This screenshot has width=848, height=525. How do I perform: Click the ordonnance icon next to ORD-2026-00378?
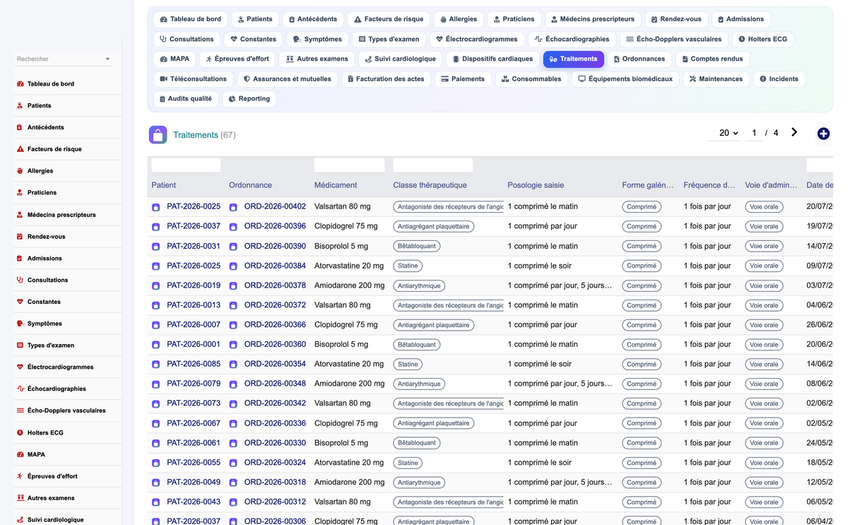tap(233, 286)
